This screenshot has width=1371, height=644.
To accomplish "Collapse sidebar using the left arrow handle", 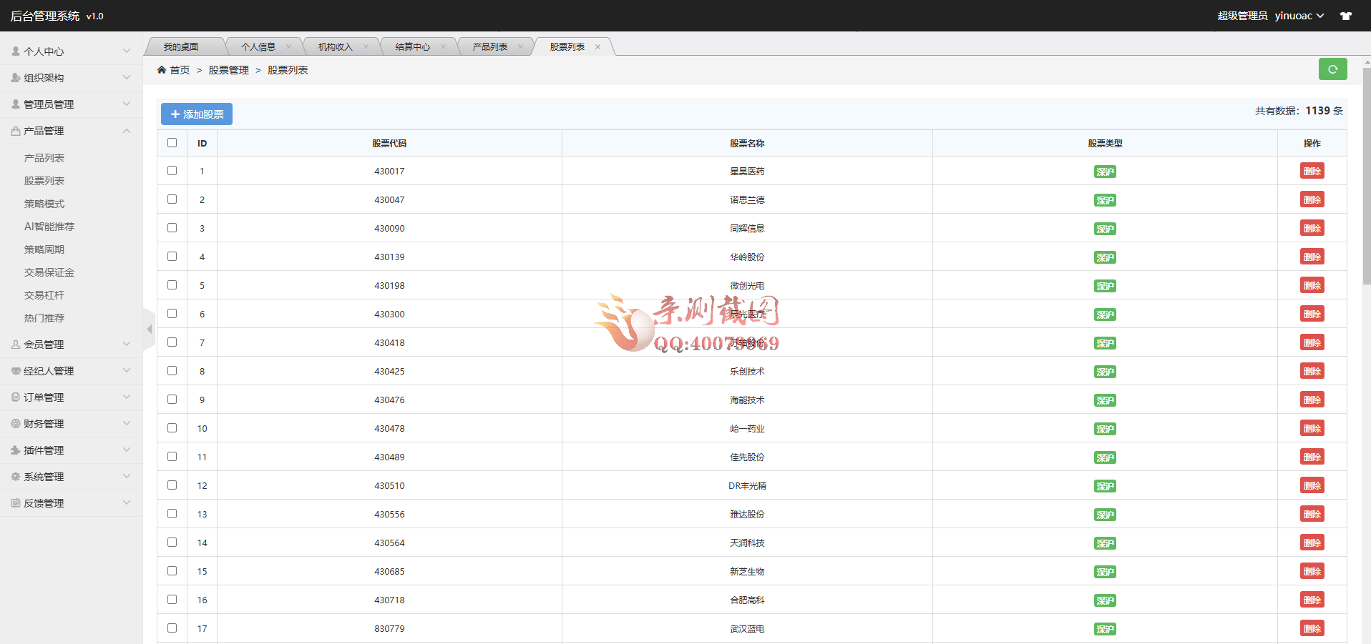I will pyautogui.click(x=149, y=330).
